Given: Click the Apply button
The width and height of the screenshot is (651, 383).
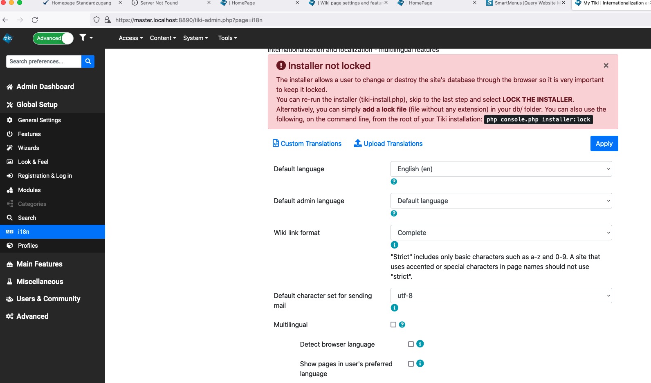Looking at the screenshot, I should point(604,143).
